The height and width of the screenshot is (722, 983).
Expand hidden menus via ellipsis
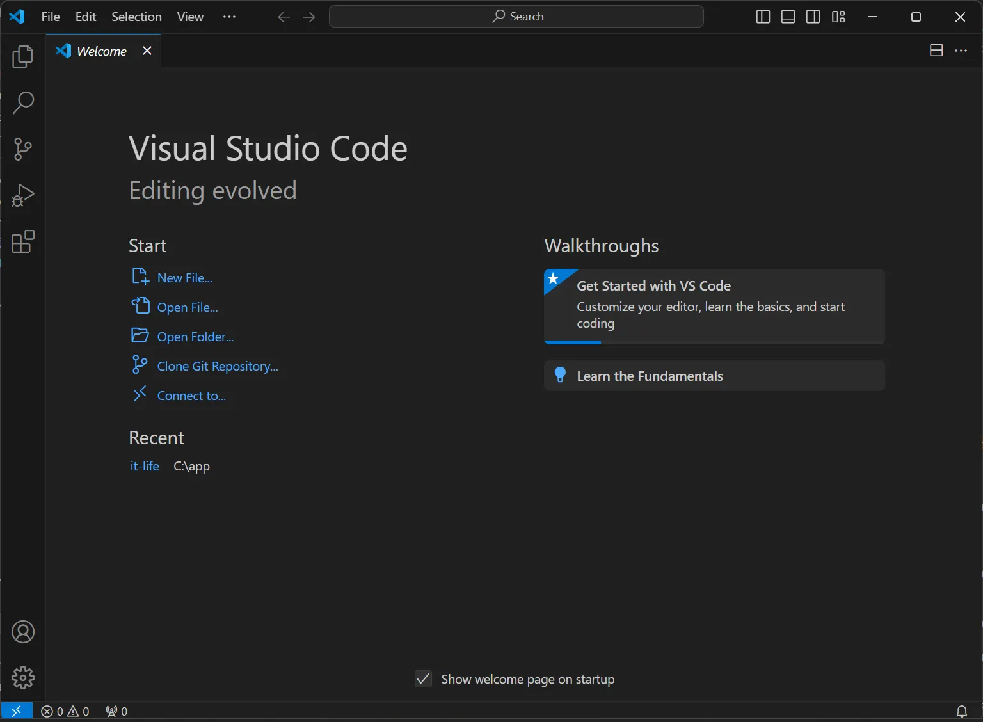(x=229, y=17)
